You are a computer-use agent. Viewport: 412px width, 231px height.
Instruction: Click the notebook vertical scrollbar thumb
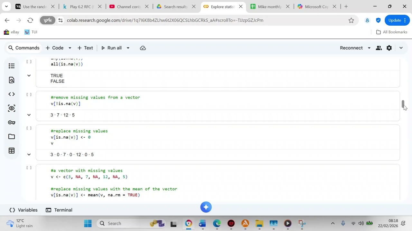(x=403, y=104)
